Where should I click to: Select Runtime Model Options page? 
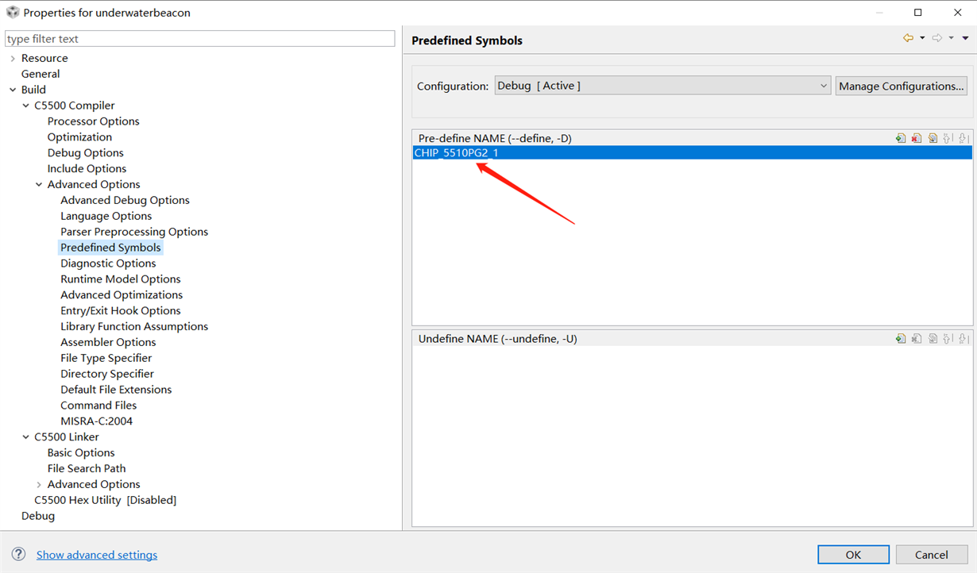(121, 279)
